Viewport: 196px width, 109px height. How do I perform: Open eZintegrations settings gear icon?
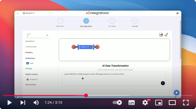click(x=177, y=13)
